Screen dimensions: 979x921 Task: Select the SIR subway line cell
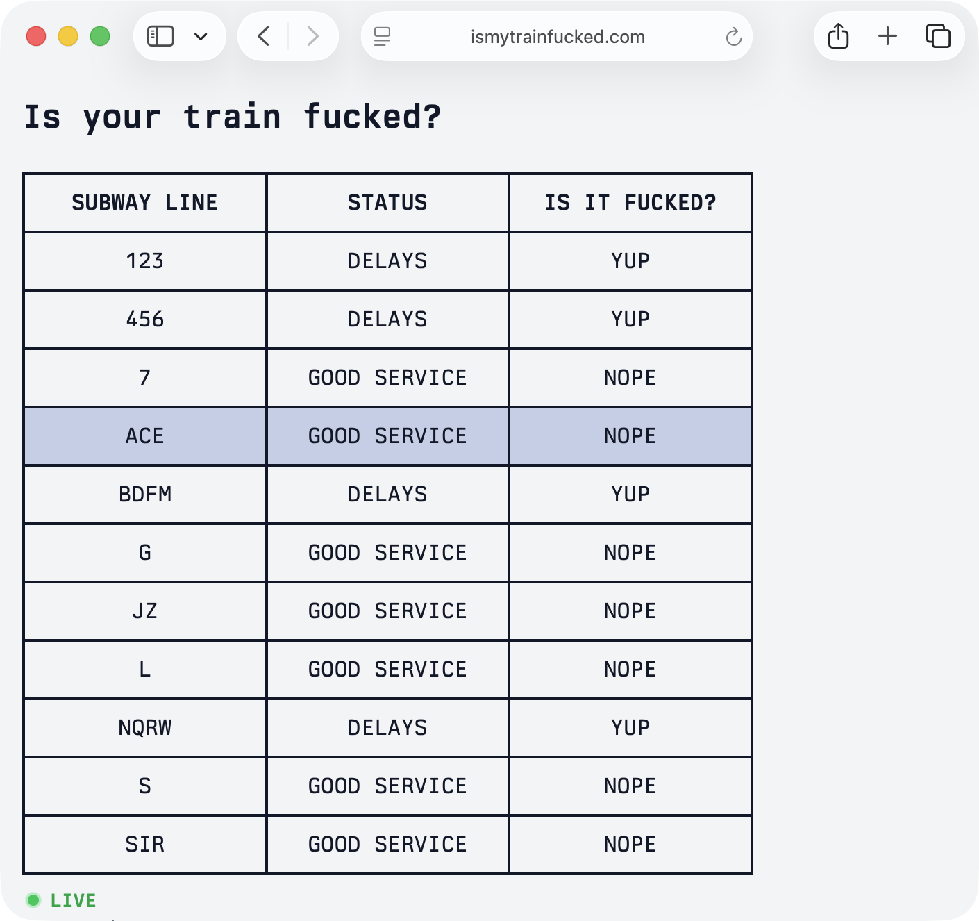pos(145,845)
